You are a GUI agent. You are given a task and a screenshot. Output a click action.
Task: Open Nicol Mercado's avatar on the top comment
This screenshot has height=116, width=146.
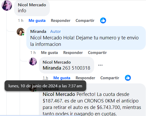click(x=7, y=5)
